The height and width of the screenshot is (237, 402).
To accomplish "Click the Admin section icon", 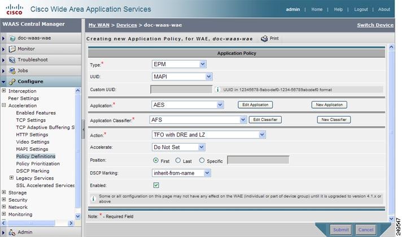I will 12,232.
